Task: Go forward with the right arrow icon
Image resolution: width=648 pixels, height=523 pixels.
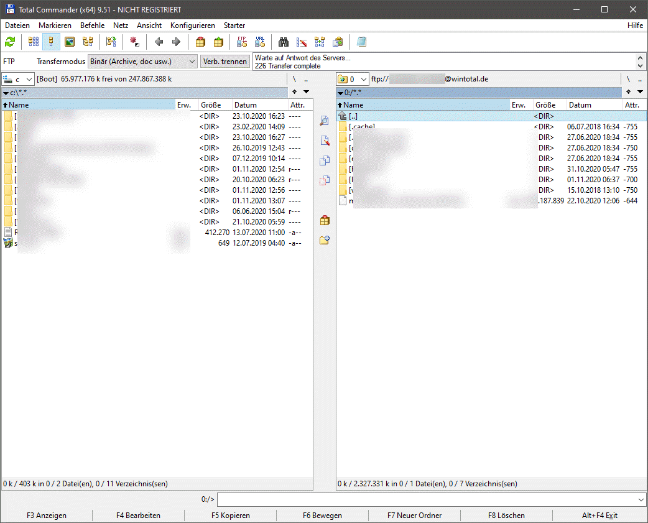Action: point(177,42)
